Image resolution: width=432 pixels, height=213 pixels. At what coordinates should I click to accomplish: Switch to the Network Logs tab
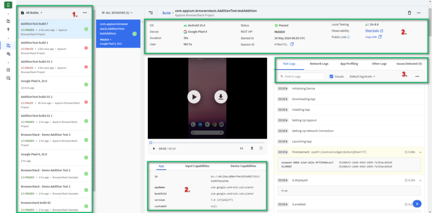click(x=319, y=64)
